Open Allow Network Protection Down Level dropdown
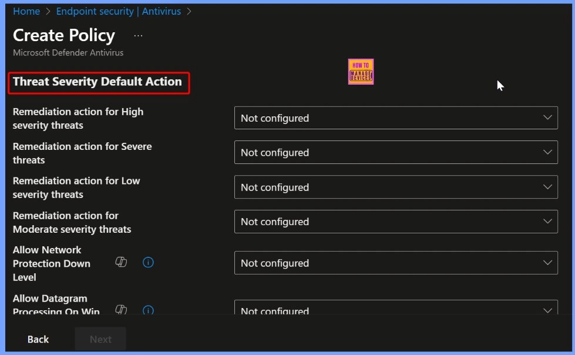The width and height of the screenshot is (575, 355). [x=395, y=263]
